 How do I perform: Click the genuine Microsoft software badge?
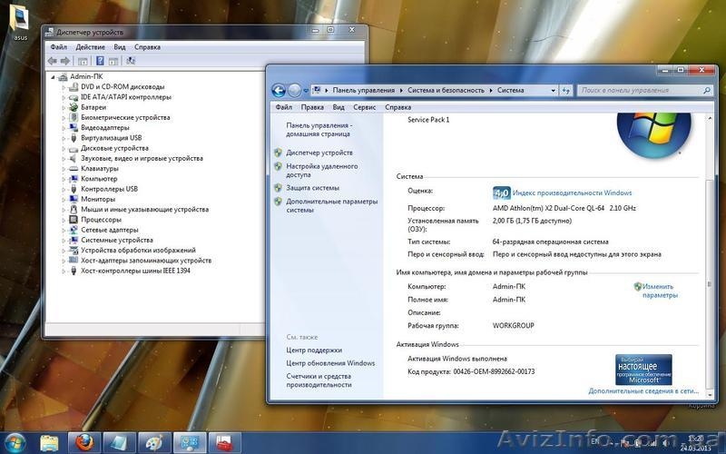click(643, 370)
